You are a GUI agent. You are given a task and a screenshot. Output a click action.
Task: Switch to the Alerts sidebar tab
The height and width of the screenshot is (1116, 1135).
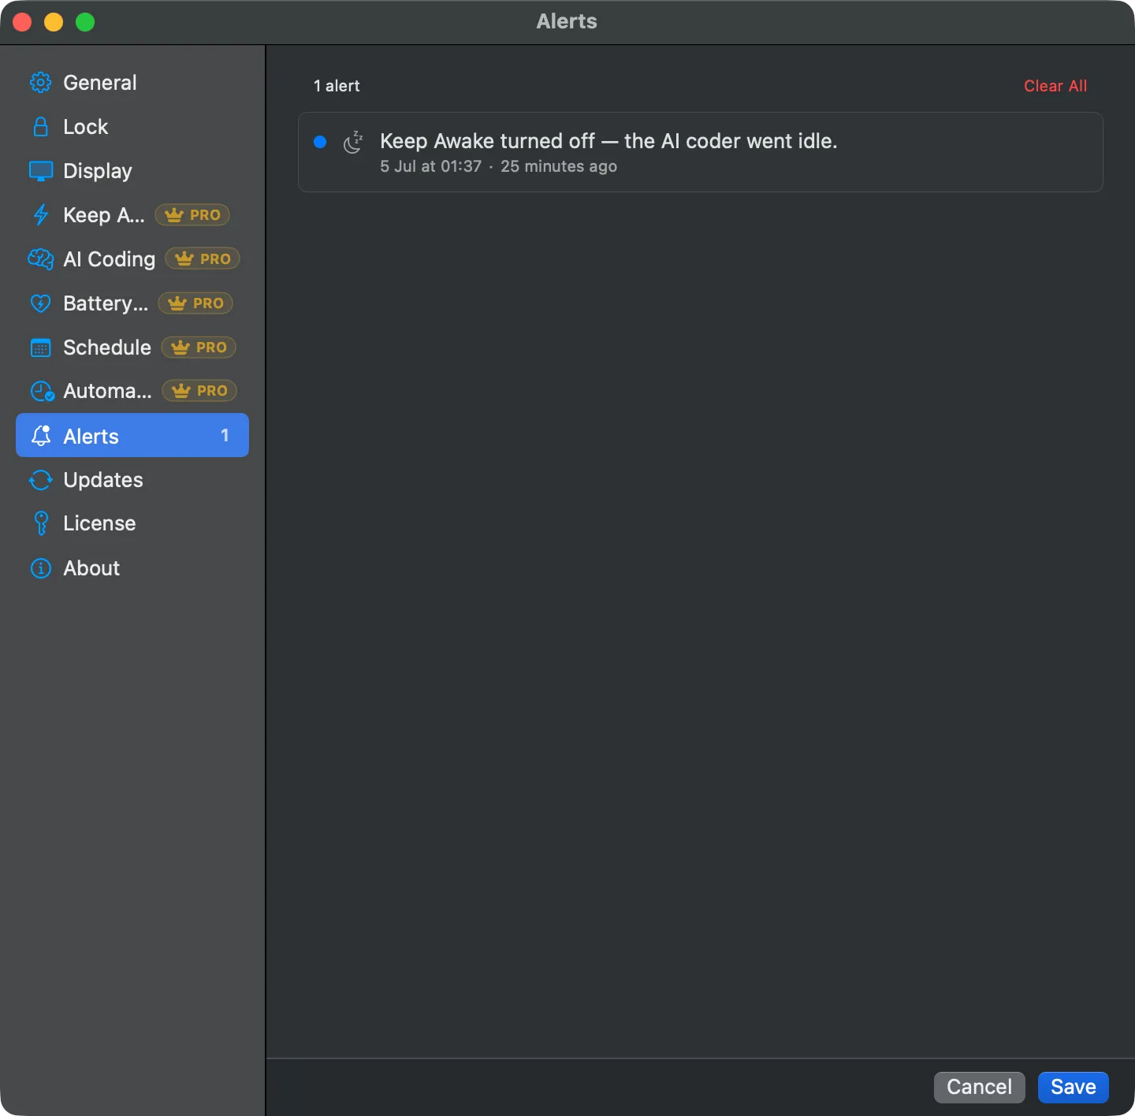click(x=132, y=435)
